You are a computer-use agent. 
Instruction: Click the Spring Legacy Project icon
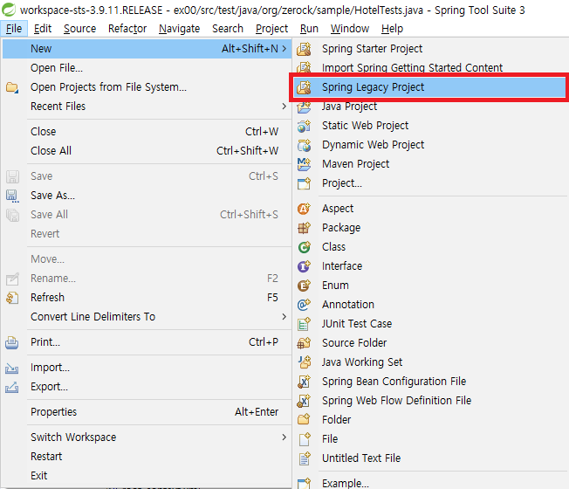pos(304,87)
